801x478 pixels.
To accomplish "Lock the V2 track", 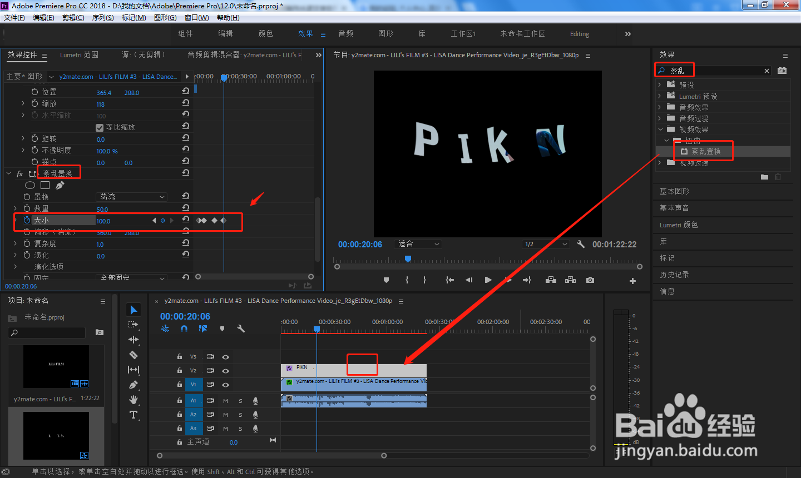I will click(x=179, y=371).
